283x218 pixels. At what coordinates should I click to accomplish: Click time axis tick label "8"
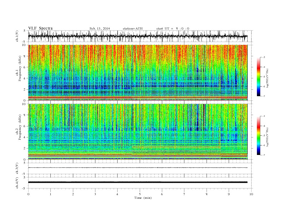[207, 194]
